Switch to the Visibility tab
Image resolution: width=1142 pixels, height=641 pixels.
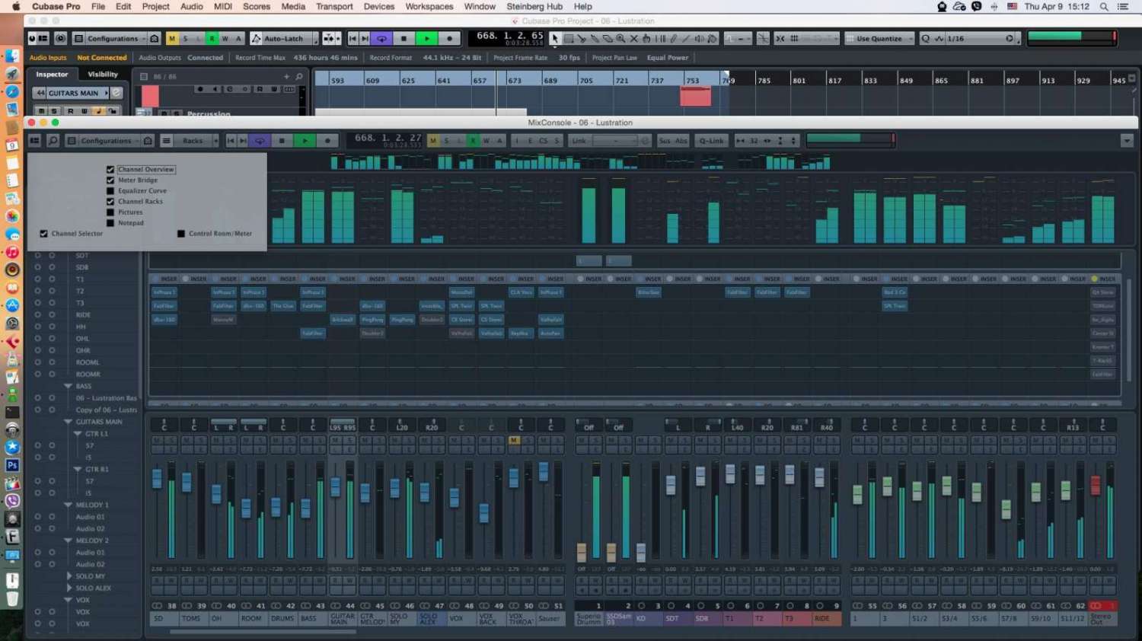pos(103,75)
